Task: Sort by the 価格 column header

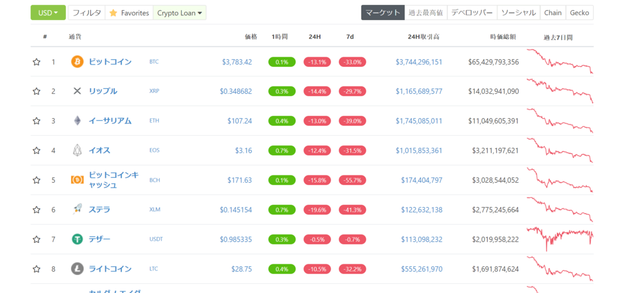Action: click(250, 37)
